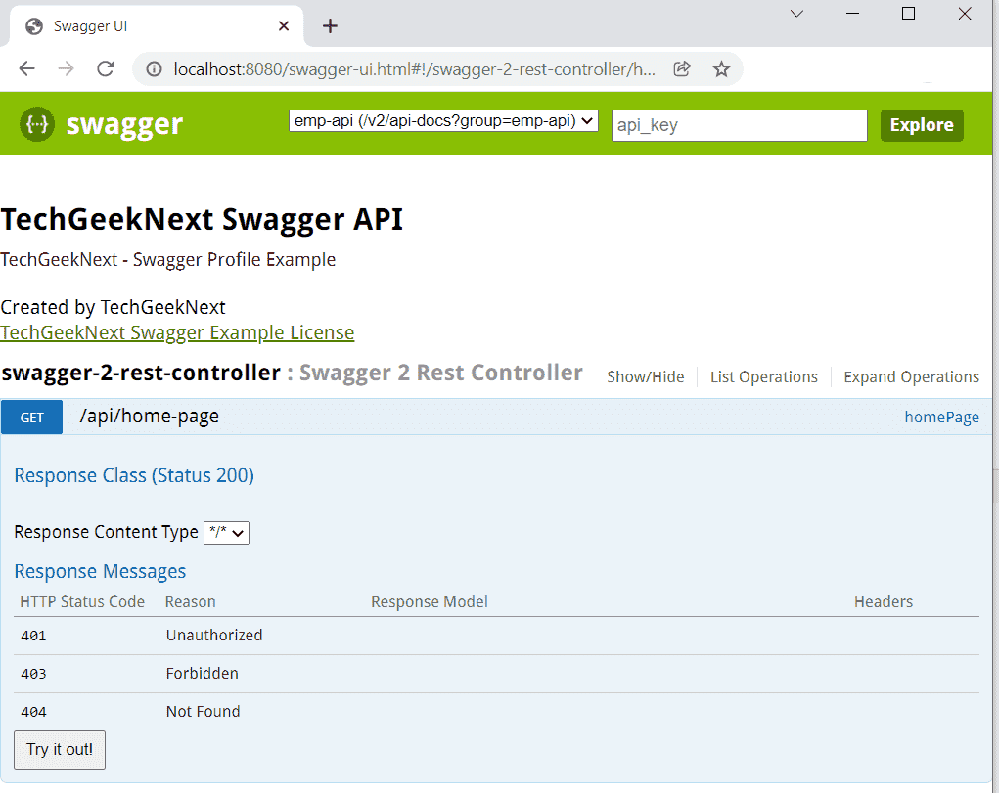Click List Operations
Viewport: 999px width, 793px height.
pos(764,377)
